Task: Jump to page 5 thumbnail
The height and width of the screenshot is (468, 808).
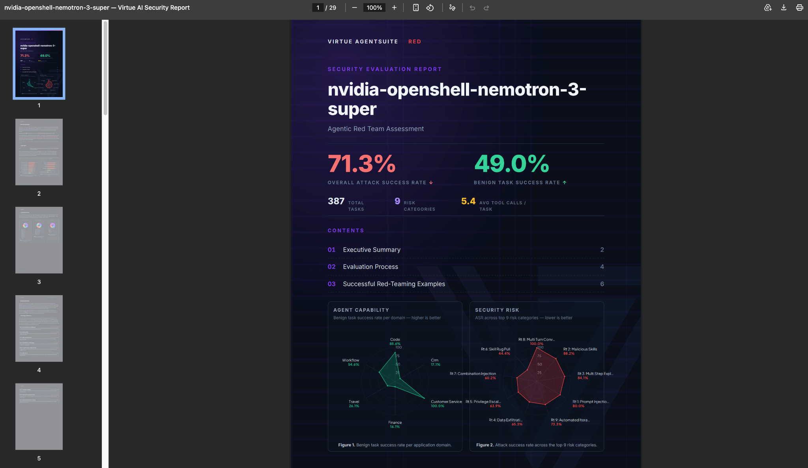Action: (39, 416)
